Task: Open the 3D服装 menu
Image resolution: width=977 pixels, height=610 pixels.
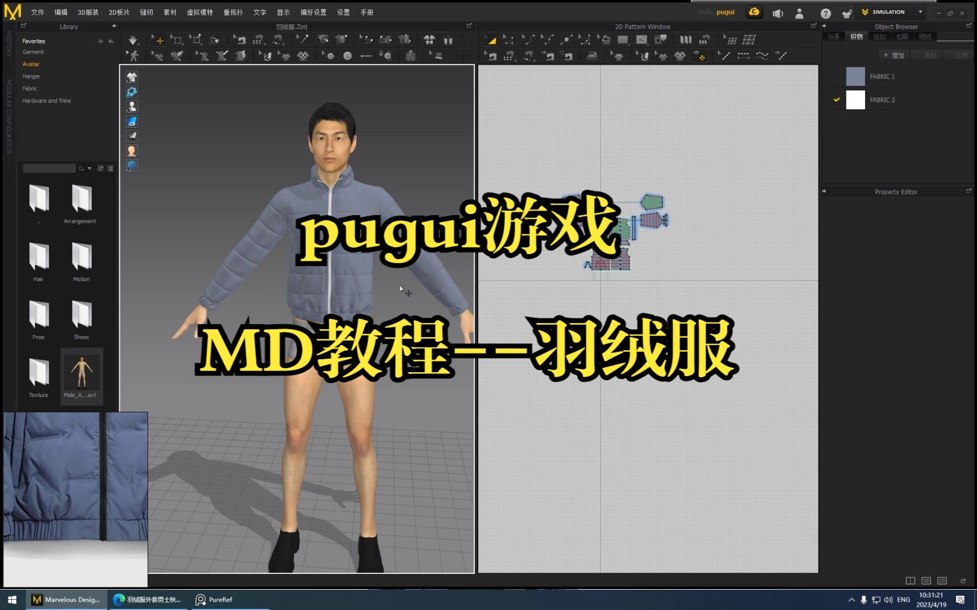Action: click(x=88, y=12)
